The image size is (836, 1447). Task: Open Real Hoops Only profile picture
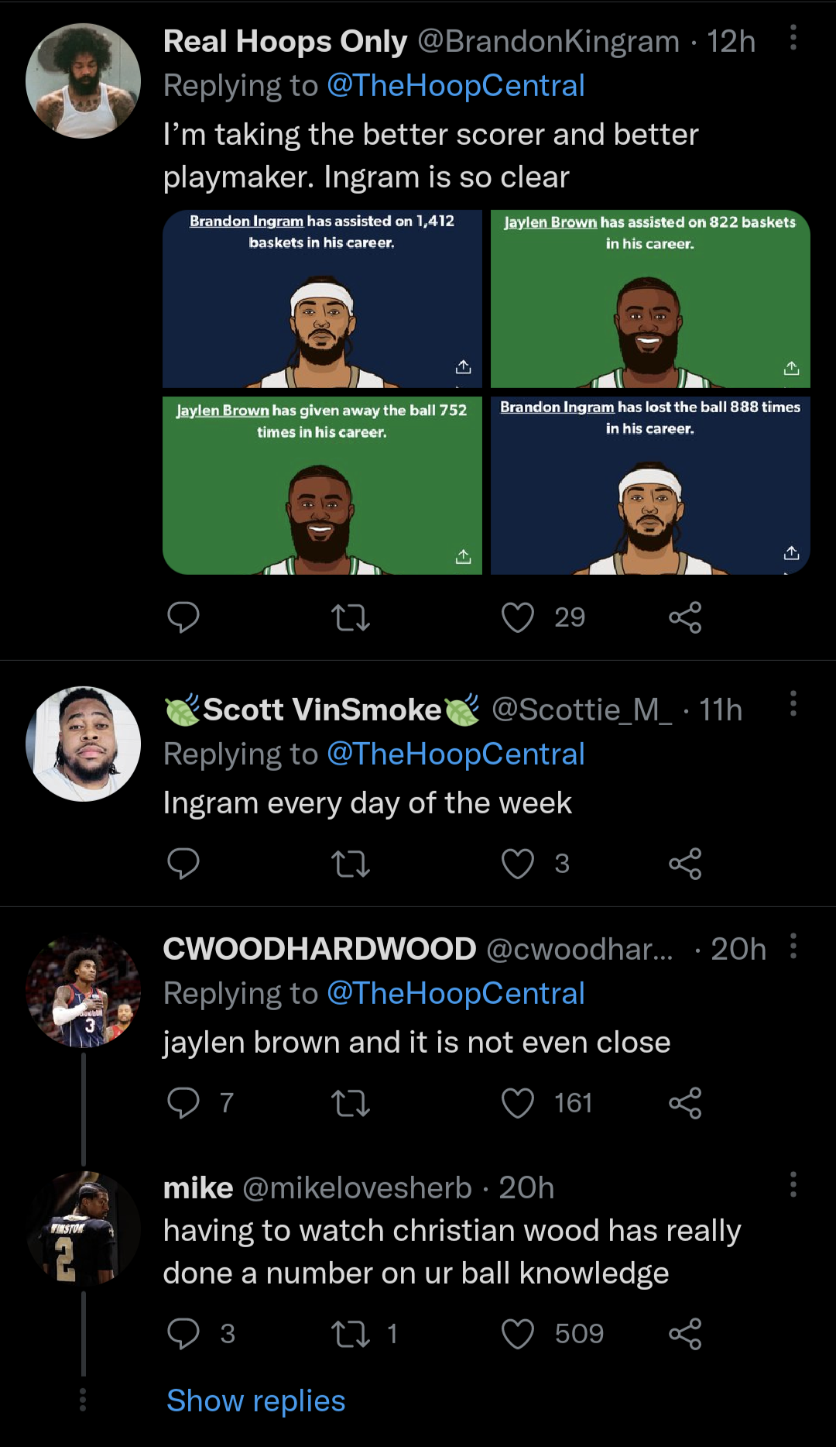(x=83, y=81)
